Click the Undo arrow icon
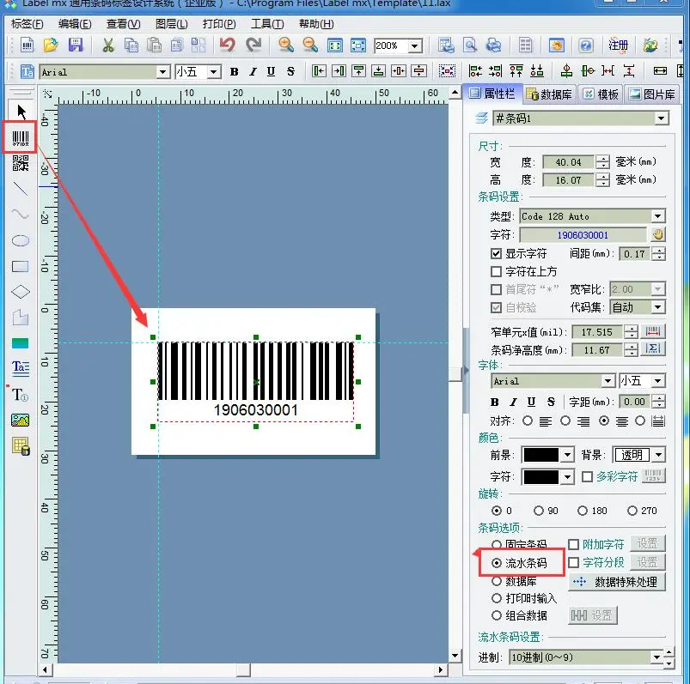Screen dimensions: 690x684 [227, 45]
